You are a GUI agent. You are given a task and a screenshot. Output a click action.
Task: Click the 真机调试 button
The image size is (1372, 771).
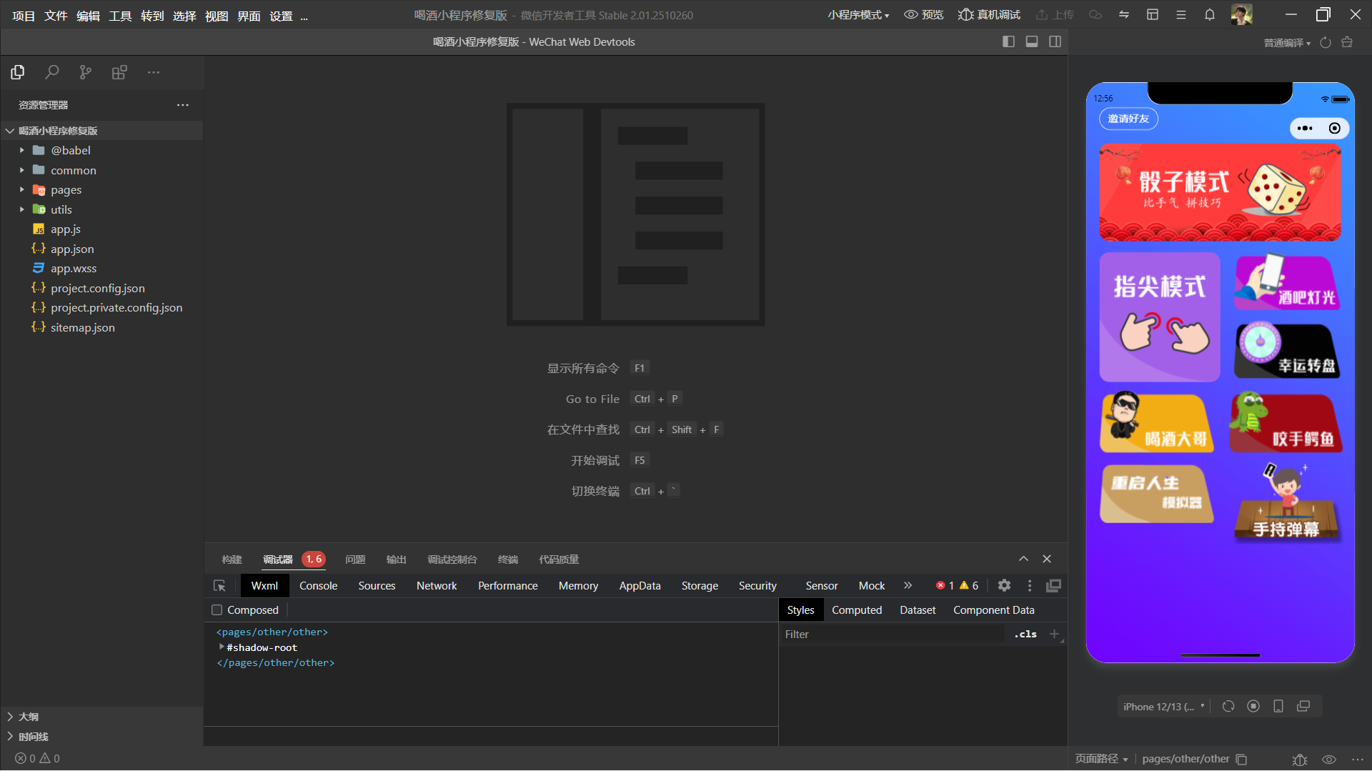coord(989,15)
